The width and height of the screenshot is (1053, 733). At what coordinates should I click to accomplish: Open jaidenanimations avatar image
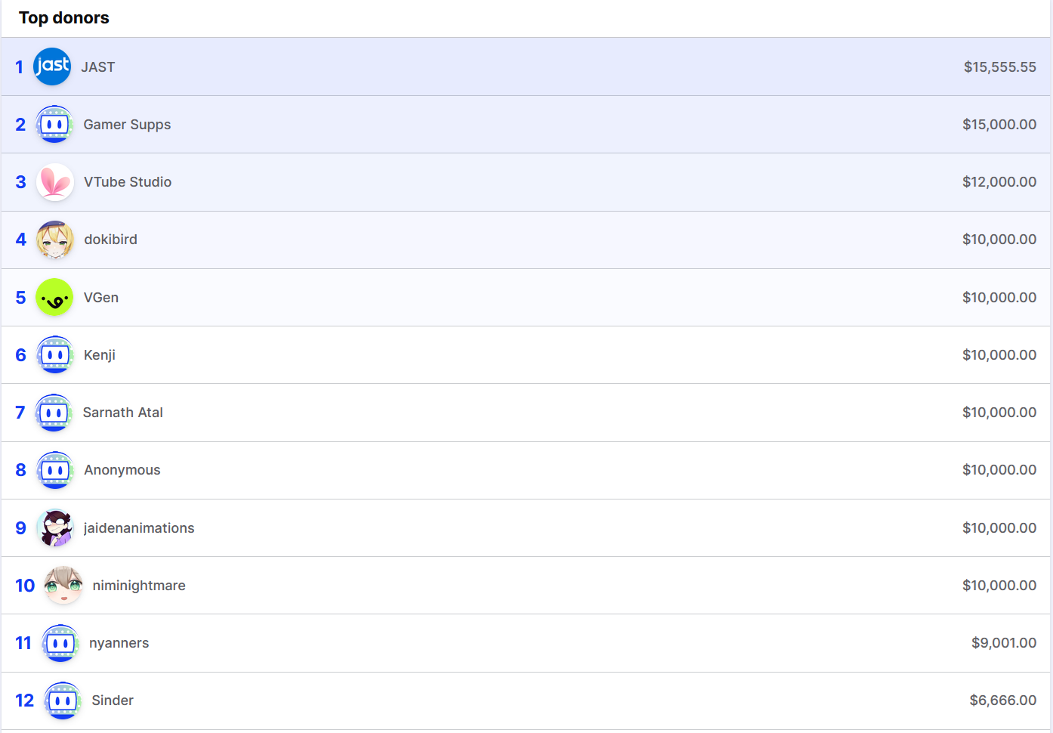(55, 527)
